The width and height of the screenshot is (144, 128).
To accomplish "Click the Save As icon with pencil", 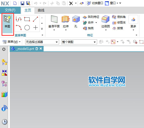I will coord(28,3).
